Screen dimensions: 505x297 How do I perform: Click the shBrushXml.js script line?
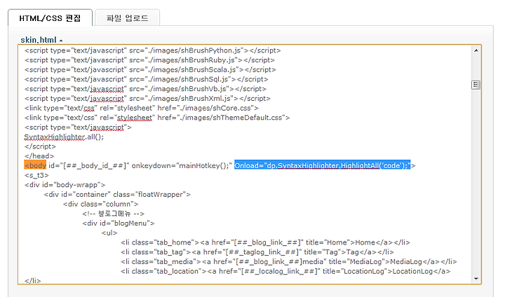click(x=147, y=99)
